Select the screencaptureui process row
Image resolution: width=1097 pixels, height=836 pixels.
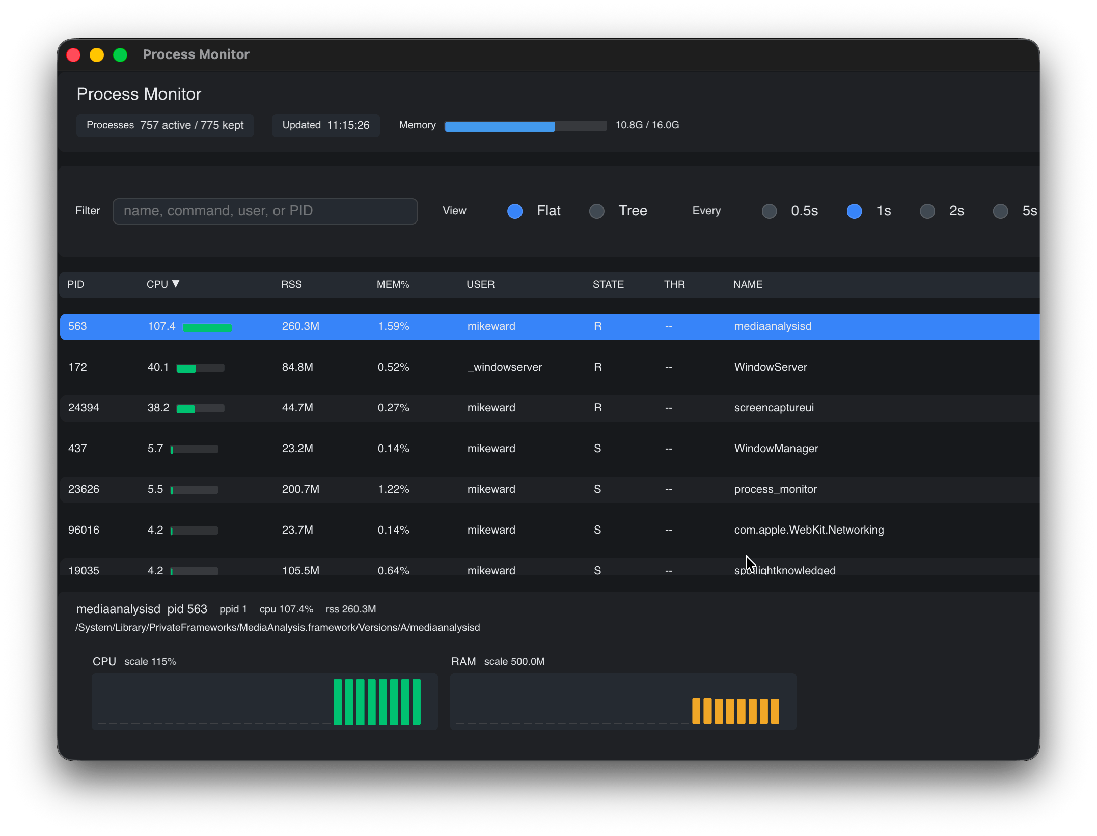550,408
